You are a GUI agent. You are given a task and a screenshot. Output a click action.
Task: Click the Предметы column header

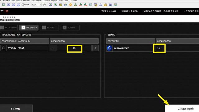(x=131, y=41)
